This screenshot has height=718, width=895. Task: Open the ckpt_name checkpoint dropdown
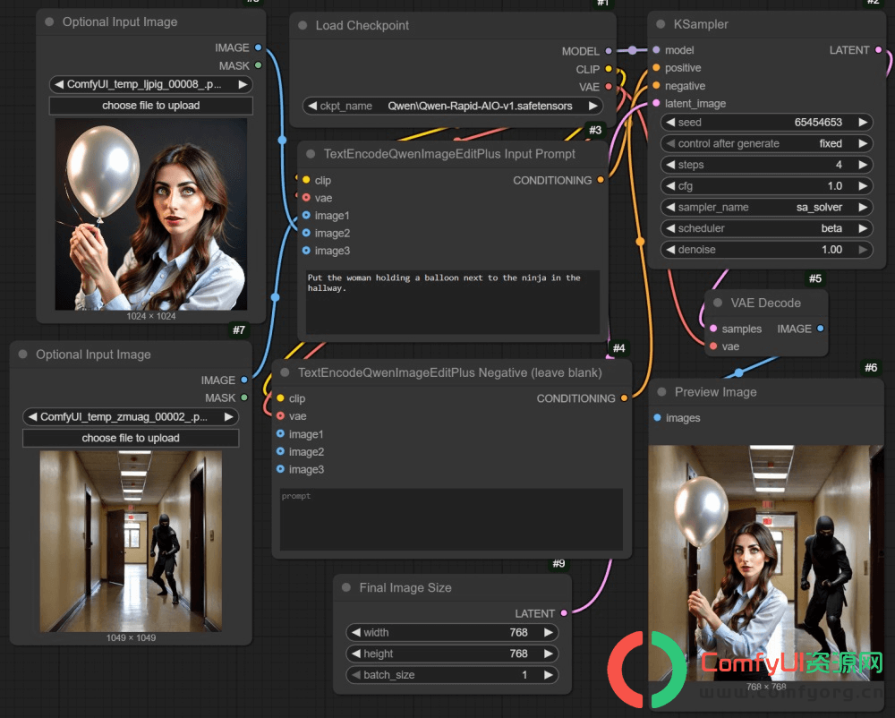pos(453,107)
